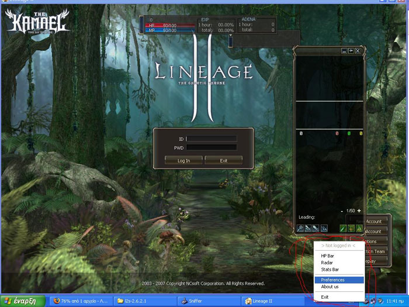
Task: Click the 1/50 radar zoom value
Action: point(351,211)
